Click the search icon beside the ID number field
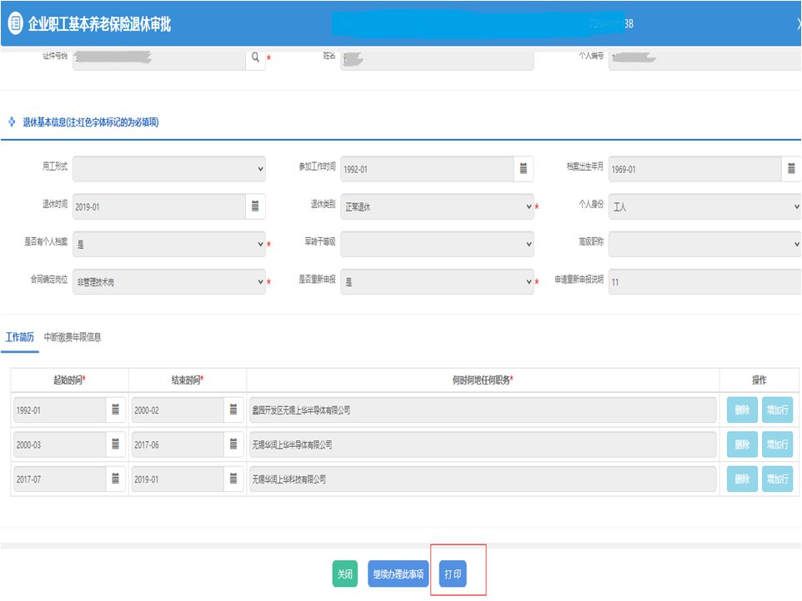The image size is (802, 601). click(255, 58)
